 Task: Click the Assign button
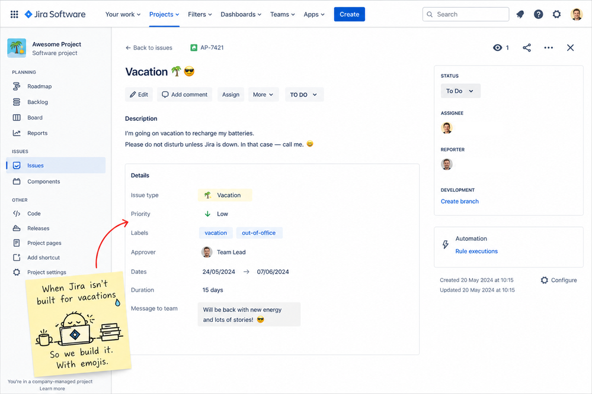click(231, 95)
